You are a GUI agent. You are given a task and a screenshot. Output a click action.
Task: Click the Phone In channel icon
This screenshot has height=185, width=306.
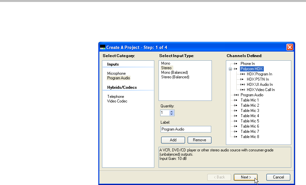click(x=236, y=64)
